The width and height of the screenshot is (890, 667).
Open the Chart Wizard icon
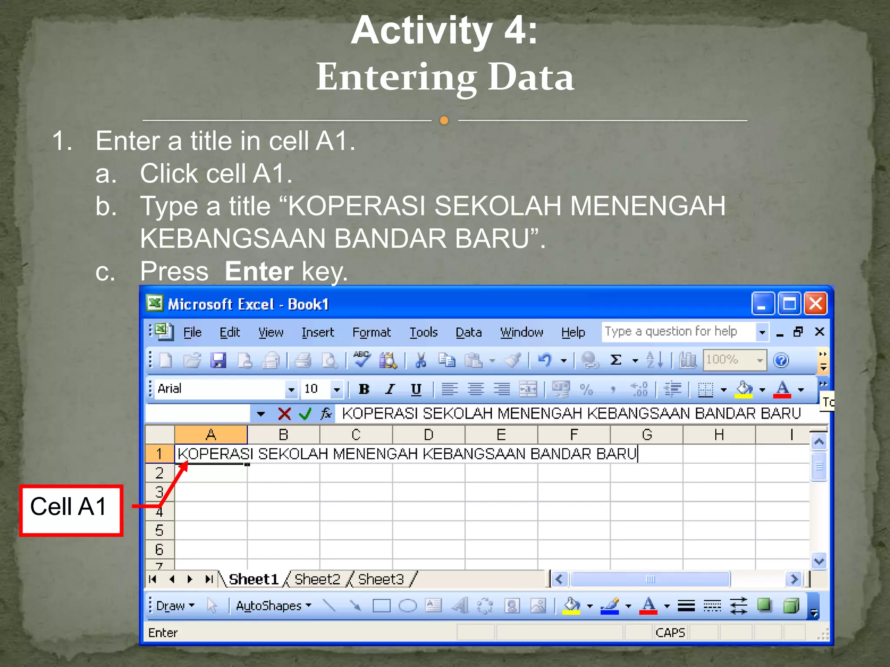[x=687, y=360]
